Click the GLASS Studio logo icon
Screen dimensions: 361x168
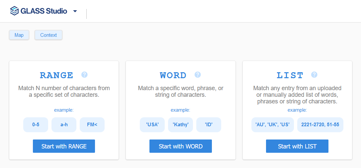14,11
